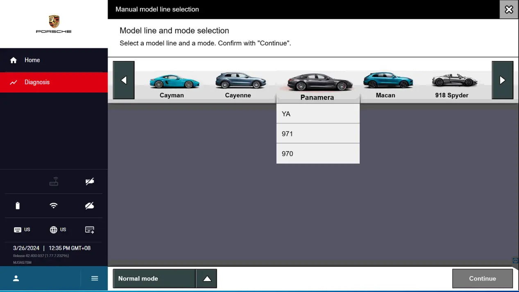Viewport: 519px width, 292px height.
Task: Open the VCI connection status icon
Action: (x=53, y=181)
